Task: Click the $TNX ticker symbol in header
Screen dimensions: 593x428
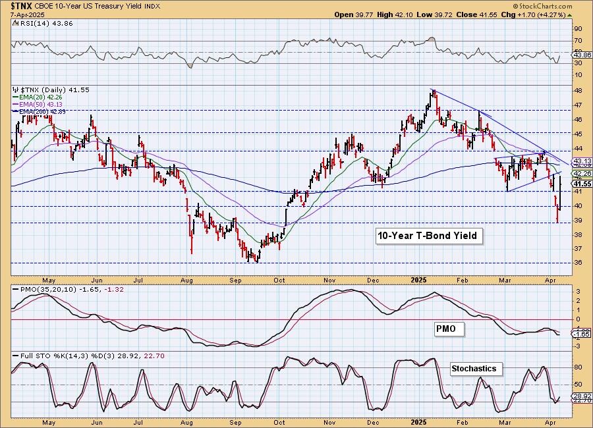Action: click(22, 6)
